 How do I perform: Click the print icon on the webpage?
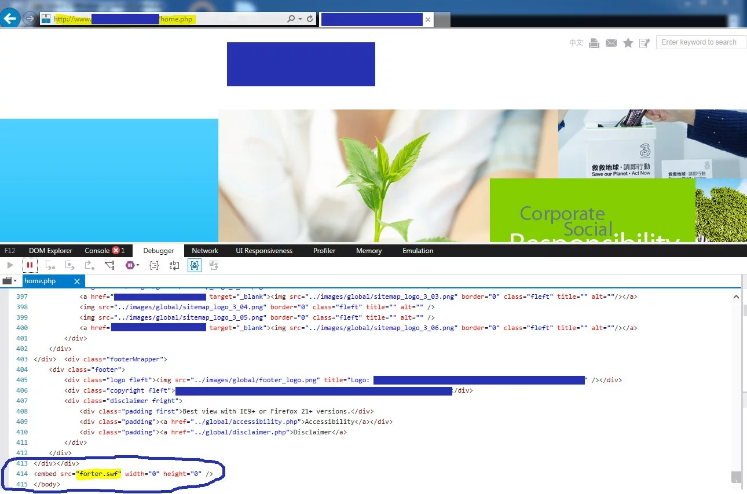pyautogui.click(x=594, y=43)
